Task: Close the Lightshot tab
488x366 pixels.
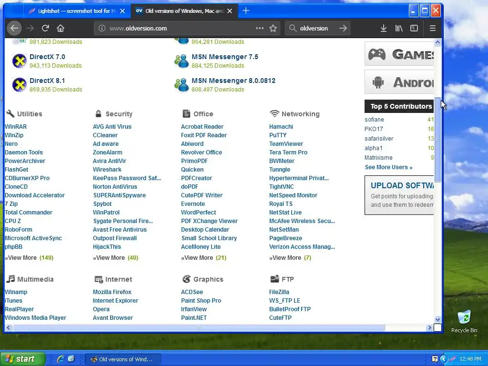Action: click(x=122, y=11)
